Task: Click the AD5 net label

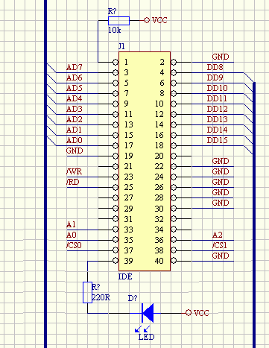Action: coord(75,88)
